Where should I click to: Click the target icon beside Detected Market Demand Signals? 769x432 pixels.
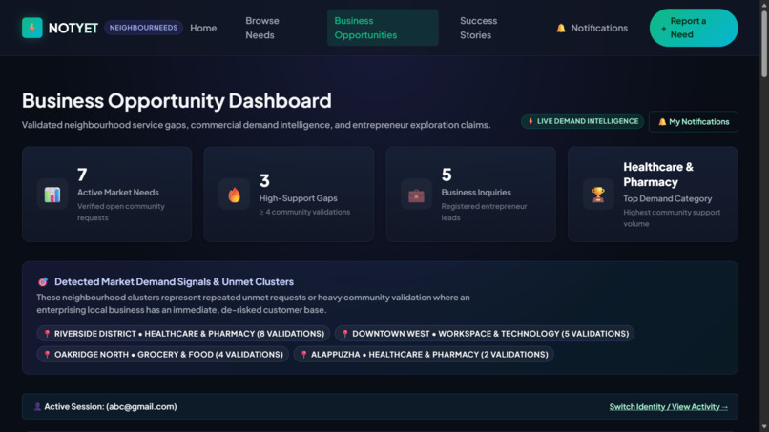(43, 282)
